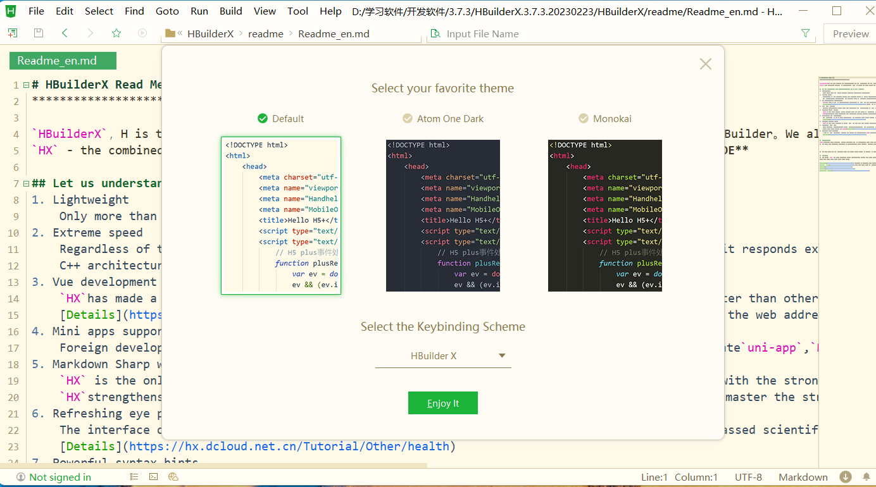Click the Input File Name search field
This screenshot has height=487, width=876.
[x=620, y=34]
